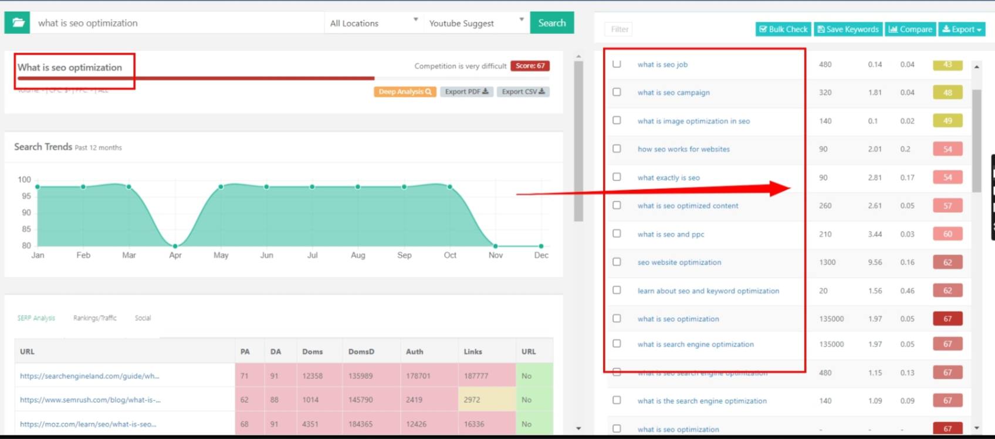Click keyword 'learn about seo and keyword optimization'
The height and width of the screenshot is (439, 995).
click(x=708, y=291)
